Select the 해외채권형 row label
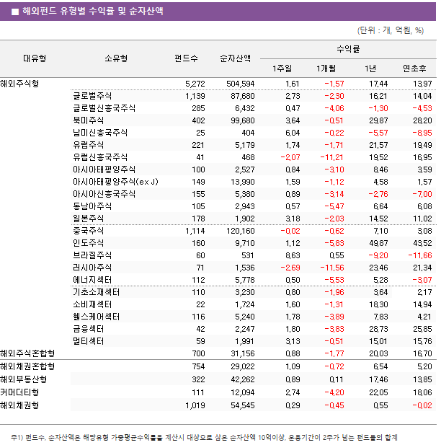 click(19, 405)
